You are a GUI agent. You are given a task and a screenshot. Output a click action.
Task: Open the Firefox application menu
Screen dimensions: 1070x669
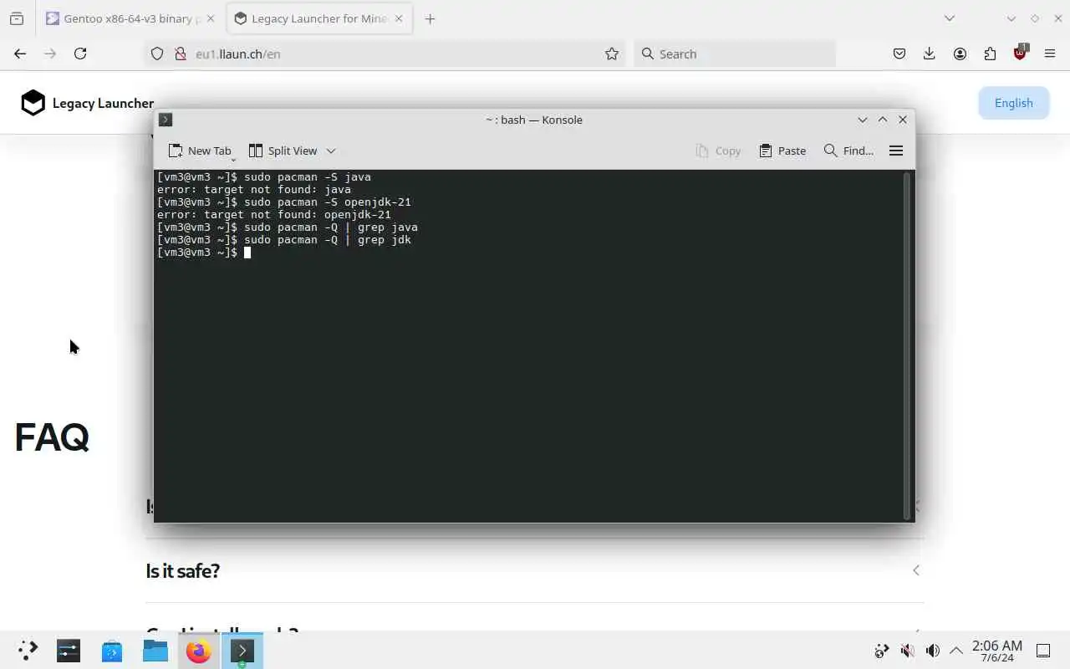pos(1050,54)
